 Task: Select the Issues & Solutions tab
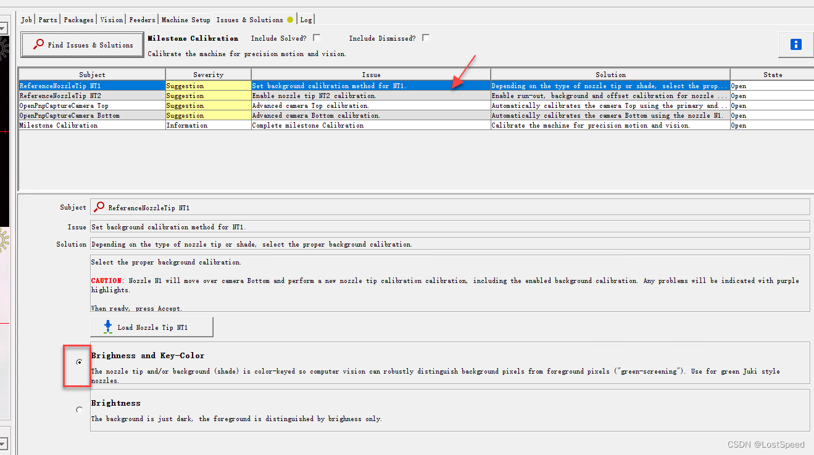[x=254, y=20]
